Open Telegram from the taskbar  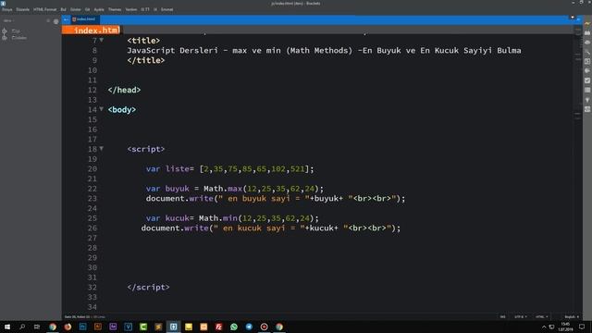click(x=249, y=327)
